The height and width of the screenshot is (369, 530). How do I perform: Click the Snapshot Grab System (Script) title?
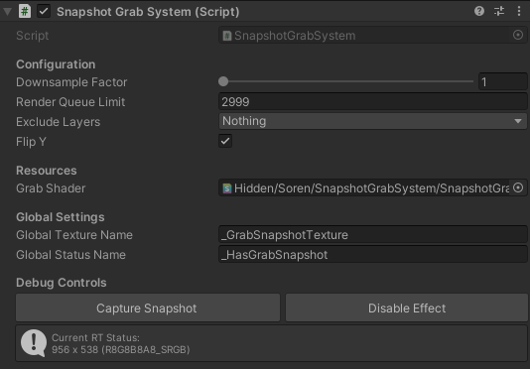click(x=148, y=12)
